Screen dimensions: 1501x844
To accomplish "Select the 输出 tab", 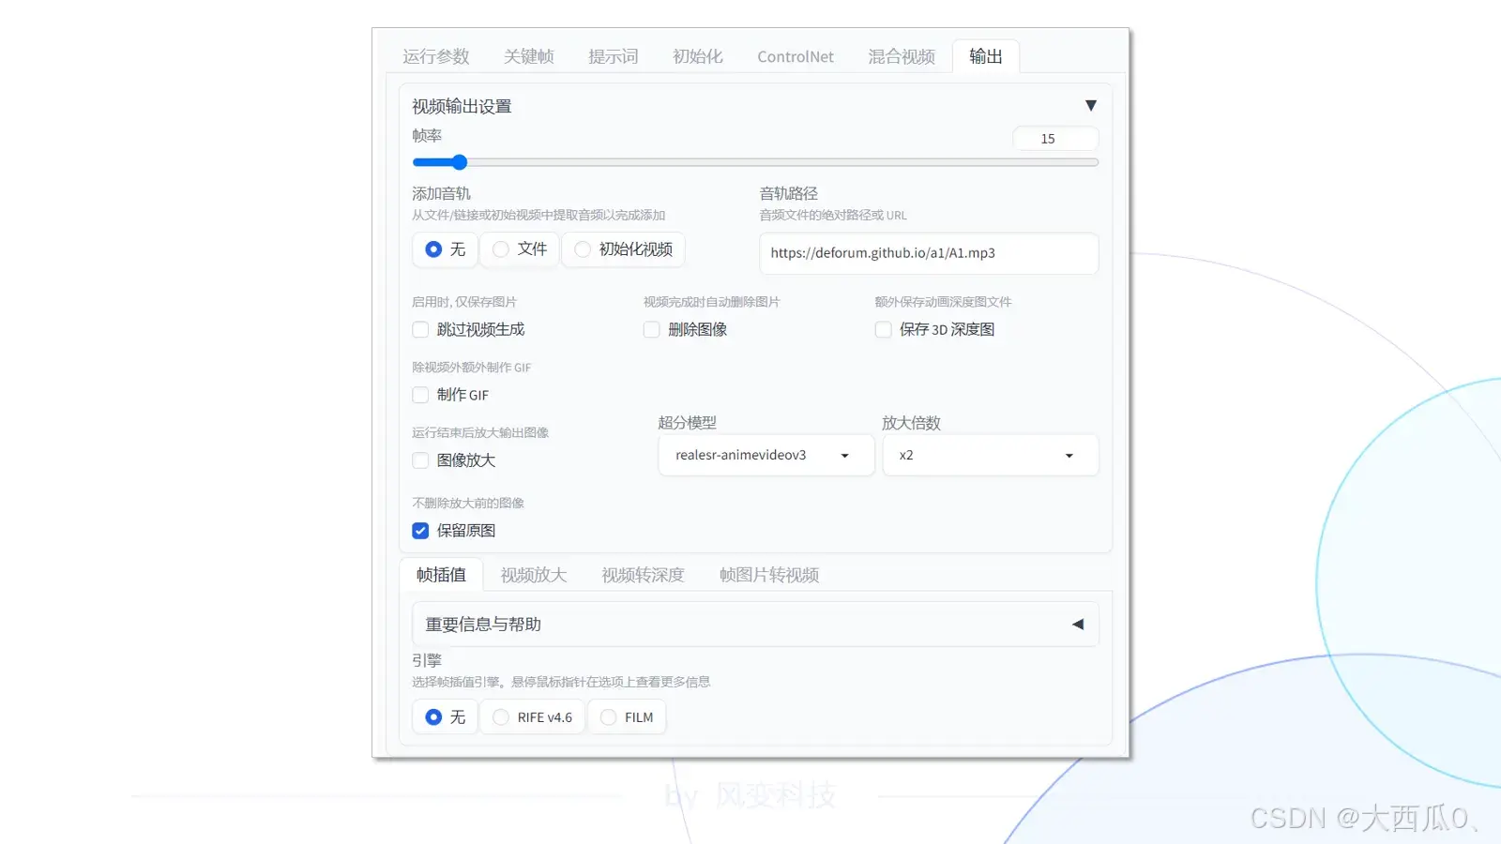I will (x=986, y=56).
